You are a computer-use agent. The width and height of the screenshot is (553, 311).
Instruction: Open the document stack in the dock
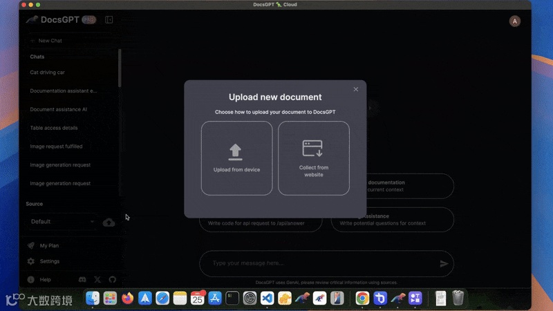click(440, 299)
